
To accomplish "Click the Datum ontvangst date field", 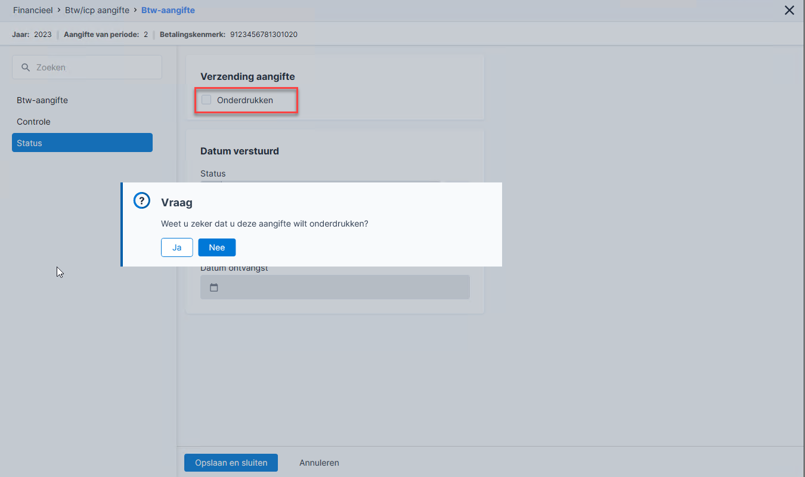I will [335, 287].
